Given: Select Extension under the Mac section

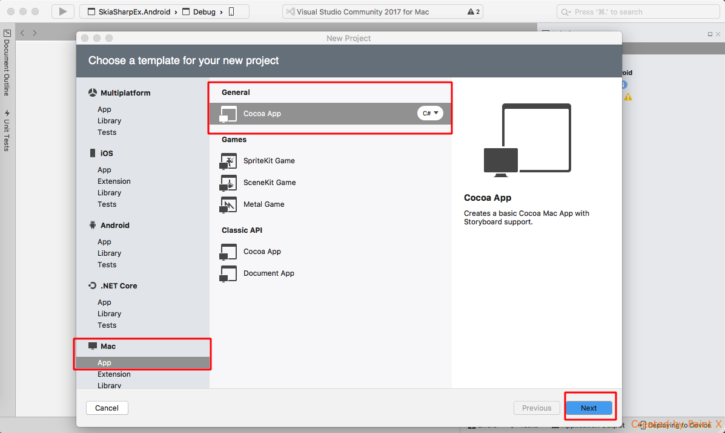Looking at the screenshot, I should [x=114, y=374].
